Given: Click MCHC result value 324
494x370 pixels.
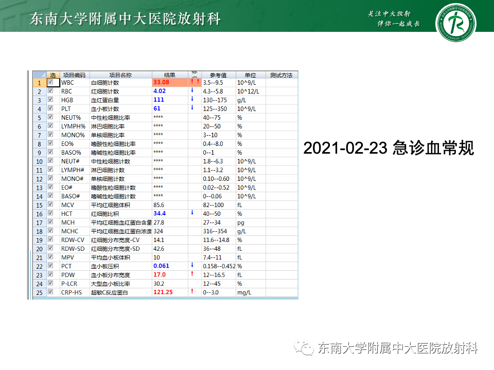Looking at the screenshot, I should pyautogui.click(x=158, y=231).
